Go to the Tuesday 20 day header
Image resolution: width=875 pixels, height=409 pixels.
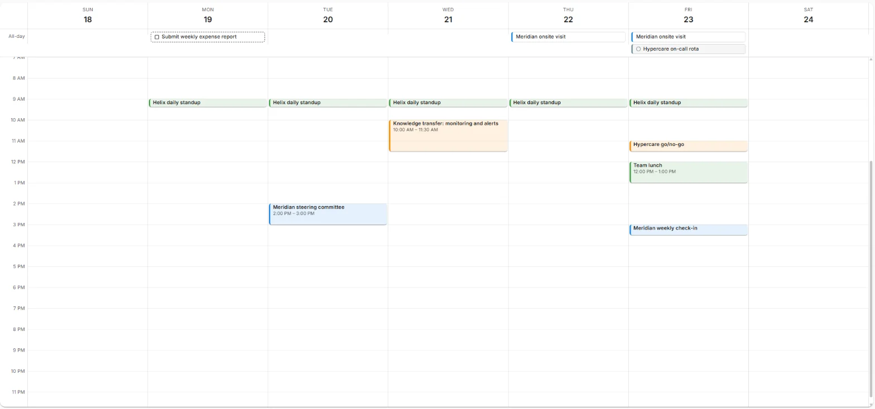[x=328, y=15]
